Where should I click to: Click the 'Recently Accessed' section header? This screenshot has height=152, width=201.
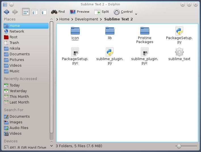(x=20, y=79)
